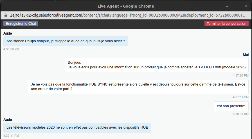The image size is (252, 139).
Task: Click the 'Moi' sender label
Action: pyautogui.click(x=246, y=55)
